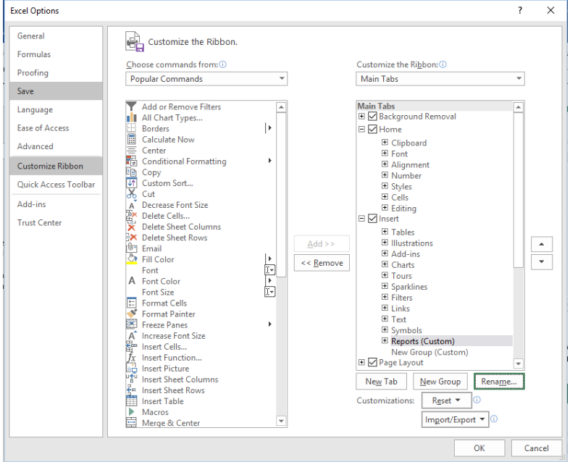Open the Import/Export dropdown
The width and height of the screenshot is (570, 462).
(455, 419)
